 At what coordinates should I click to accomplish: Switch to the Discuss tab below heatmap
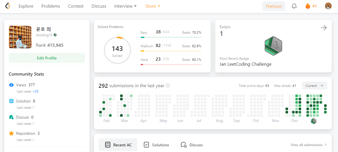coord(192,145)
